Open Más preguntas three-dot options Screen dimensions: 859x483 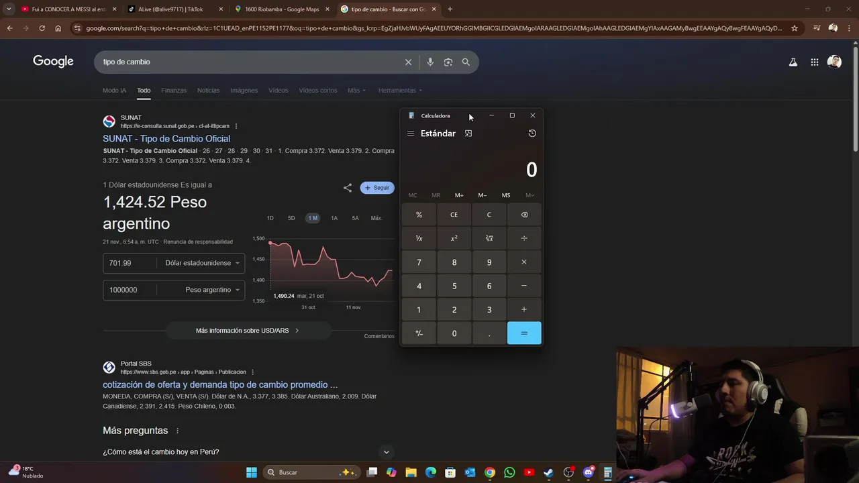pos(178,431)
